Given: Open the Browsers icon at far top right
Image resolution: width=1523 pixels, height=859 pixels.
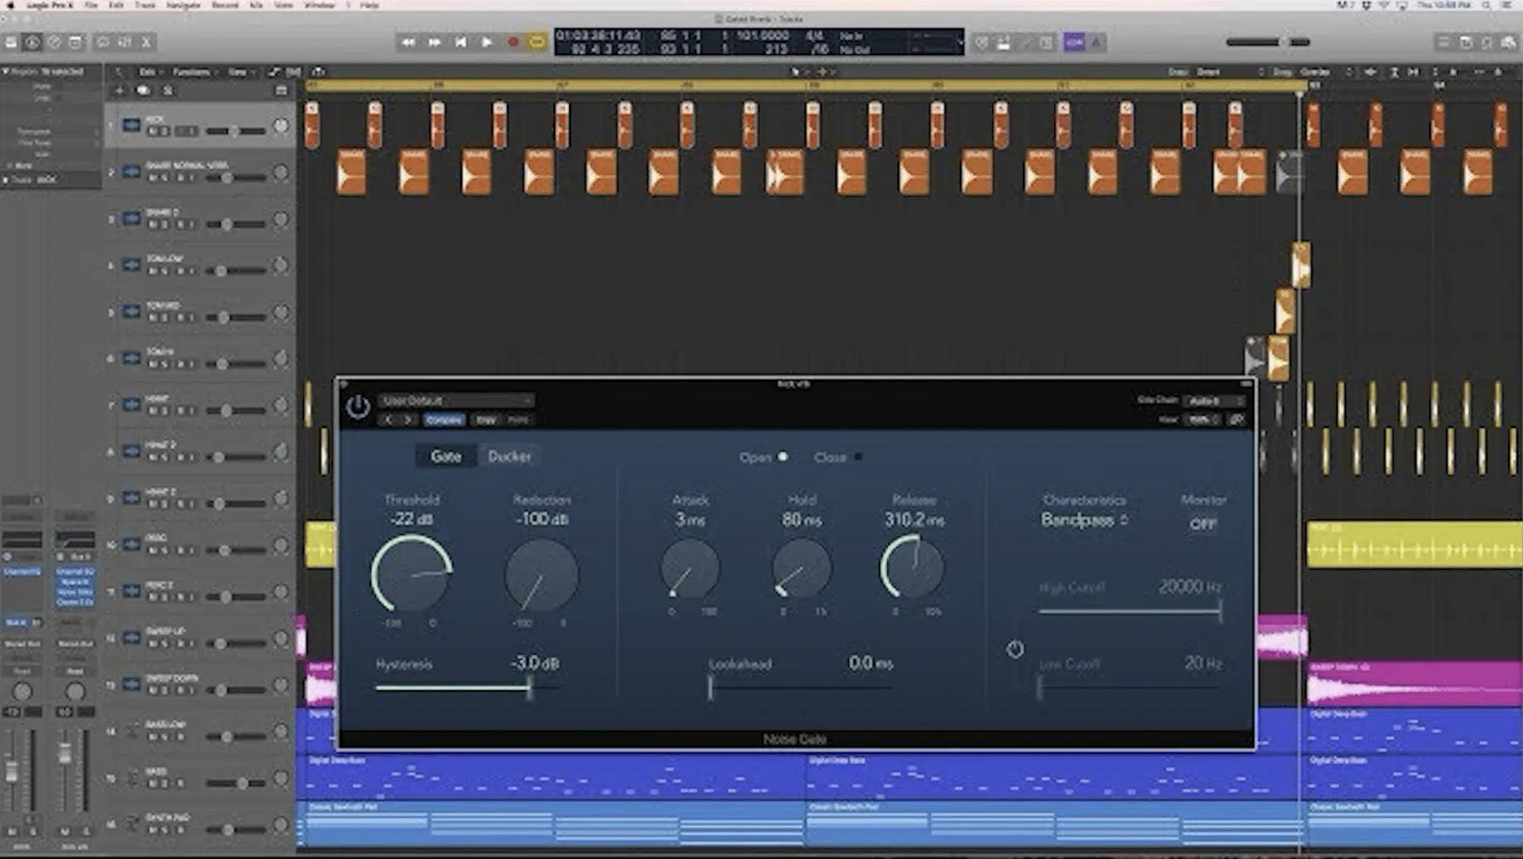Looking at the screenshot, I should point(1509,42).
